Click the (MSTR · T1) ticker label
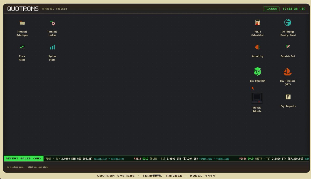 click(x=263, y=159)
